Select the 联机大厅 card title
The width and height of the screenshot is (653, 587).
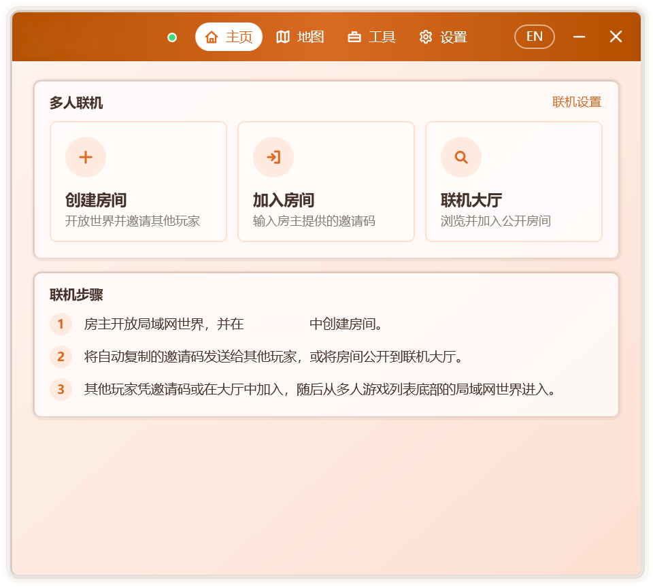point(471,200)
